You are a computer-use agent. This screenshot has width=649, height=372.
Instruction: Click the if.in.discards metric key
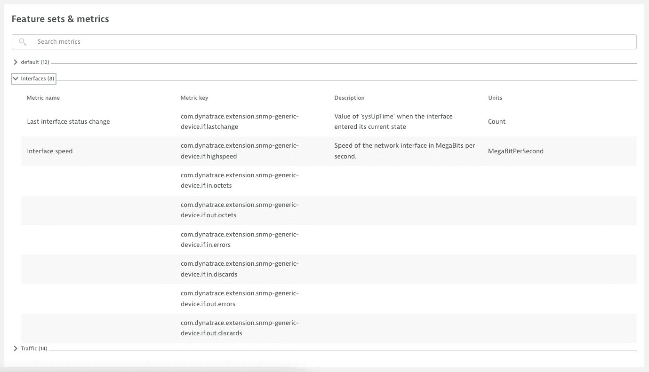pos(240,269)
